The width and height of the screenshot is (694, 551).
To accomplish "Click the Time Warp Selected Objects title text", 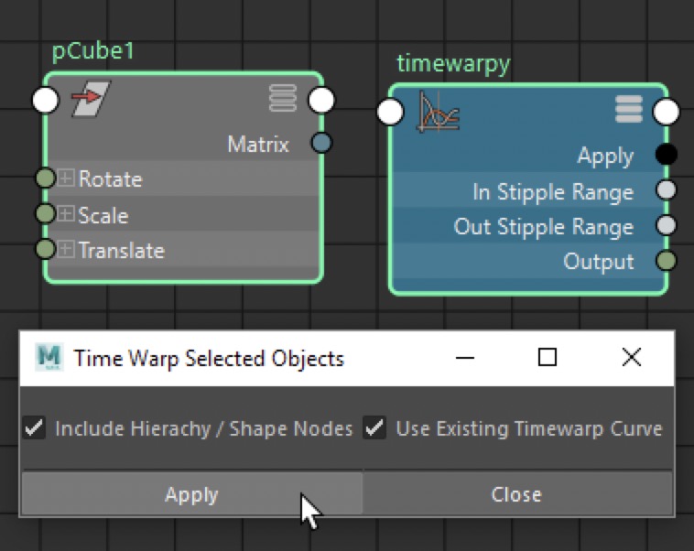I will 209,359.
